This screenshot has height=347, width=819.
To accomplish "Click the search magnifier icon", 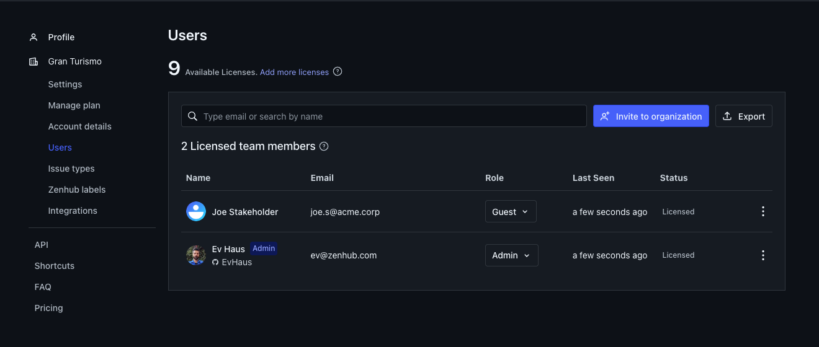I will 192,116.
